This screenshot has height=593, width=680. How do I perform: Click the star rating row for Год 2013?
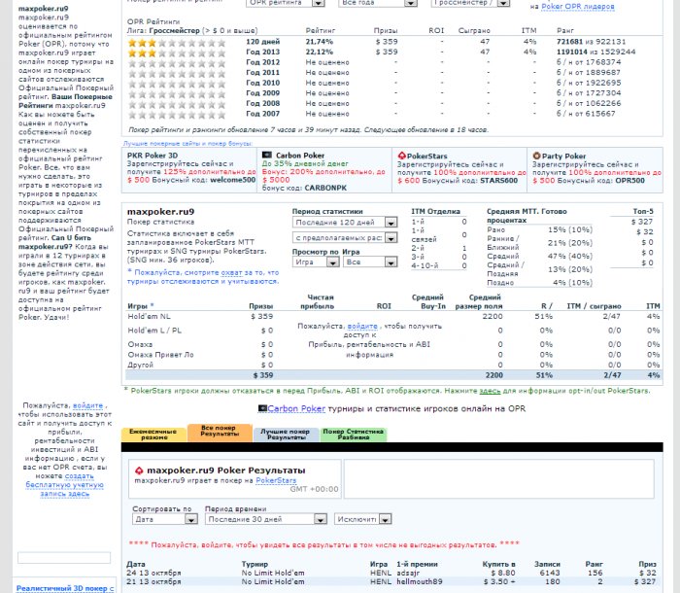[177, 52]
